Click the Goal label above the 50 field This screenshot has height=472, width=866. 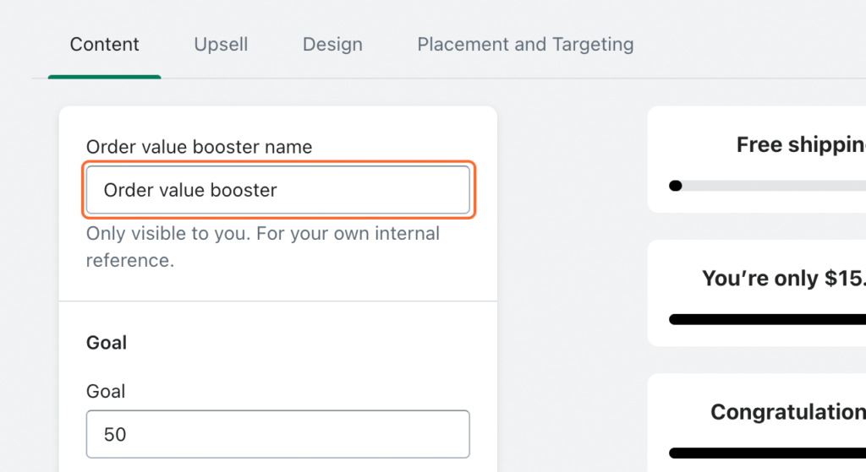coord(106,391)
